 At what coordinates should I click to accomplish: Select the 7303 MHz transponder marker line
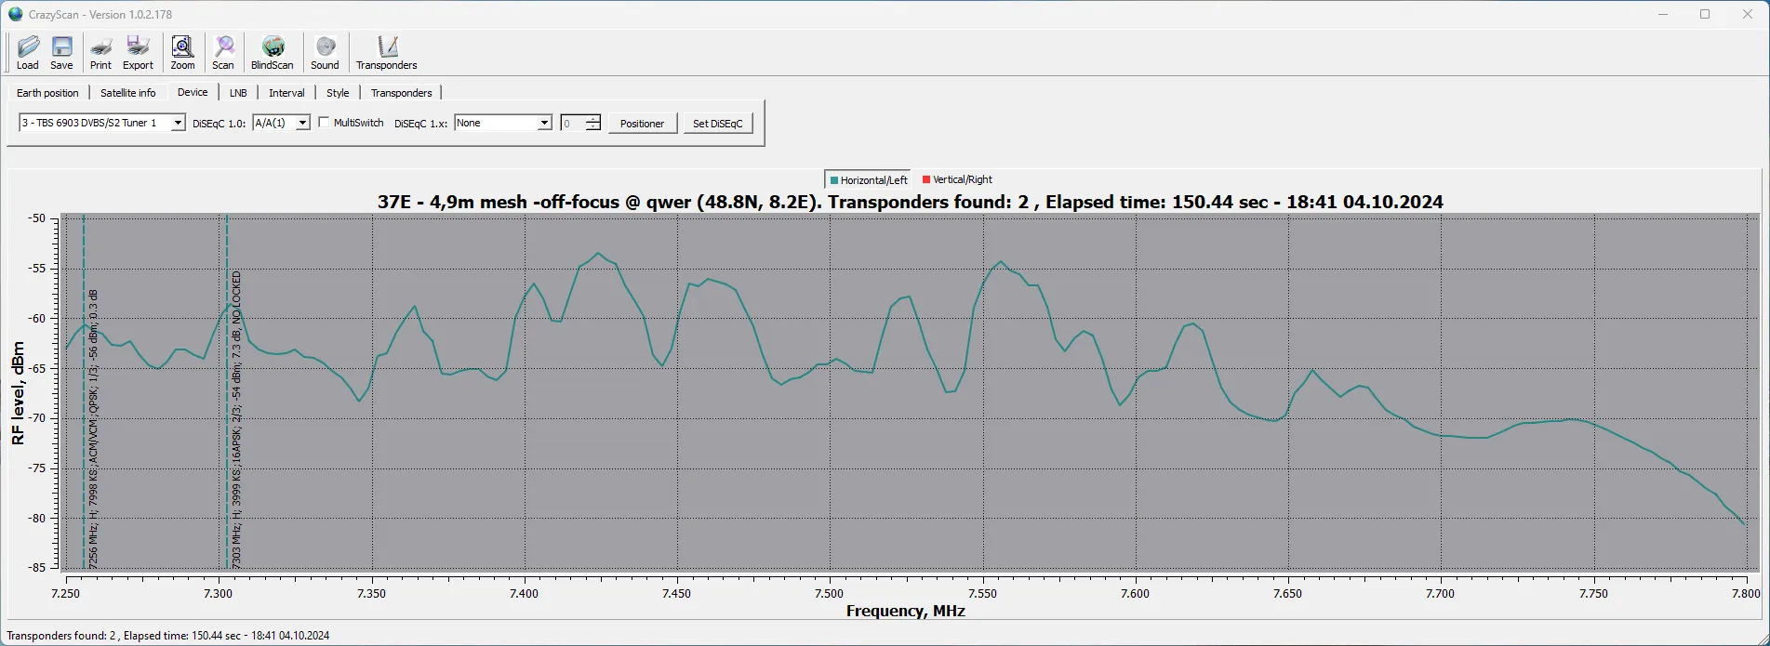click(x=227, y=418)
